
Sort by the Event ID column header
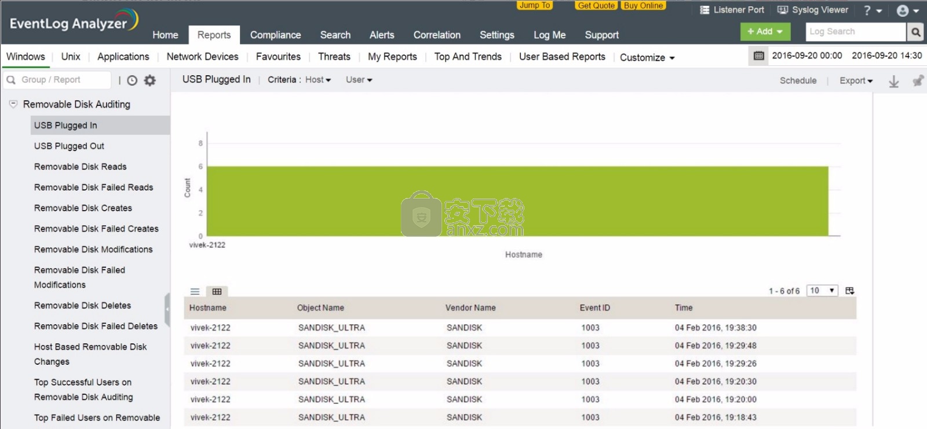594,308
